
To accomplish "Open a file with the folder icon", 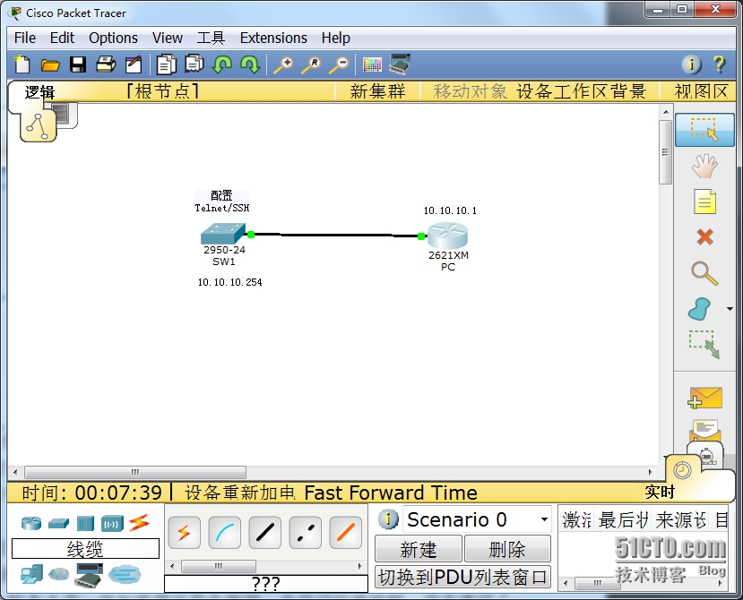I will click(50, 64).
